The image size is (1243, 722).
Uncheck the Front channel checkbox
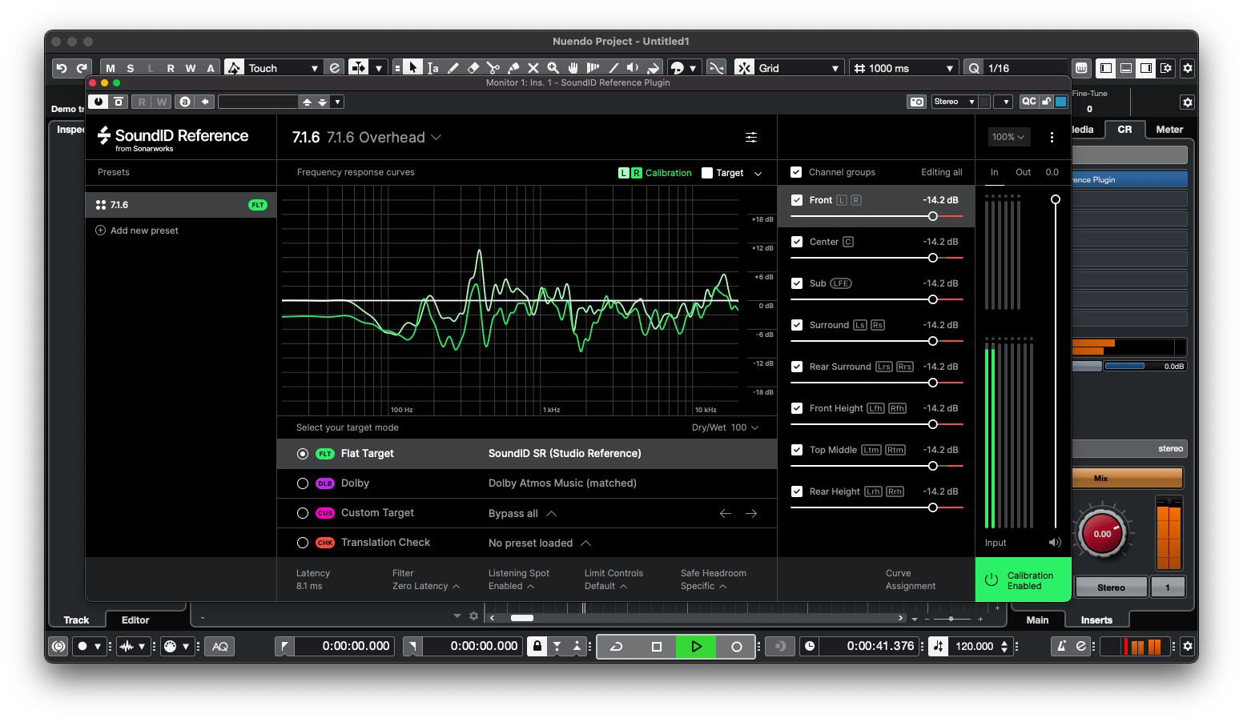[797, 200]
